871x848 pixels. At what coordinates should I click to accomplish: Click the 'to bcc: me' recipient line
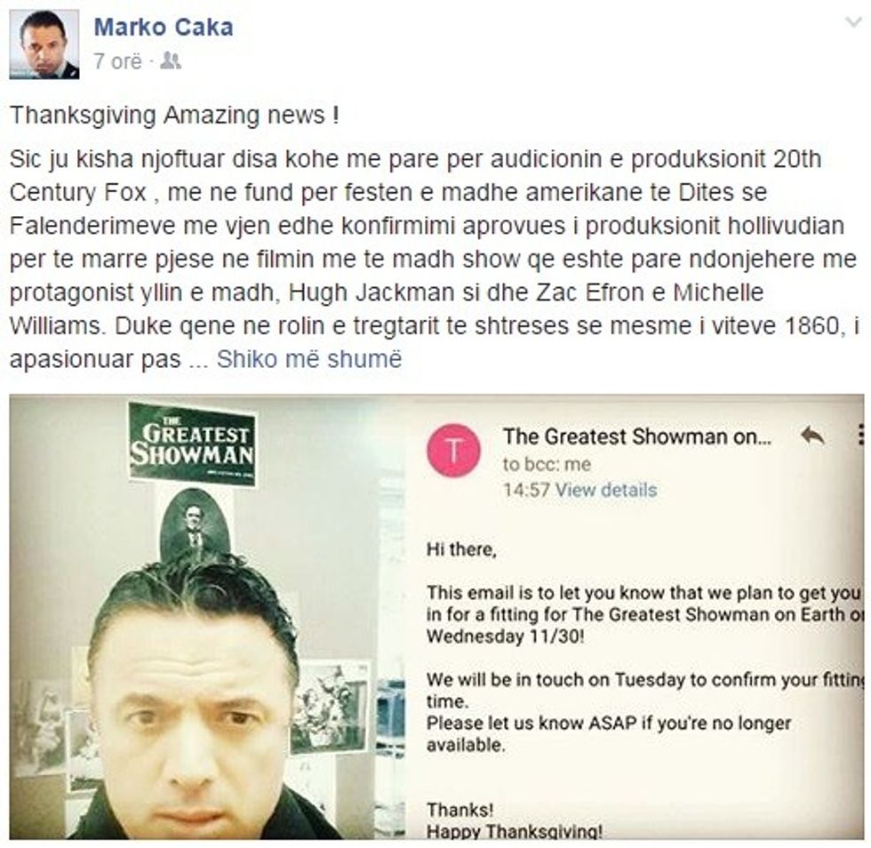point(547,464)
